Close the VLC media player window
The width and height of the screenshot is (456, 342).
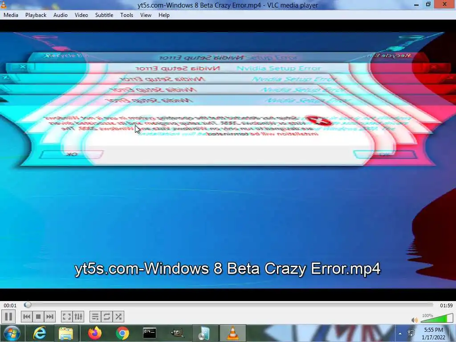point(445,4)
